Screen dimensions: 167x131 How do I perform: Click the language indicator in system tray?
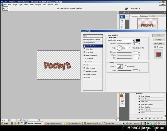coord(145,123)
